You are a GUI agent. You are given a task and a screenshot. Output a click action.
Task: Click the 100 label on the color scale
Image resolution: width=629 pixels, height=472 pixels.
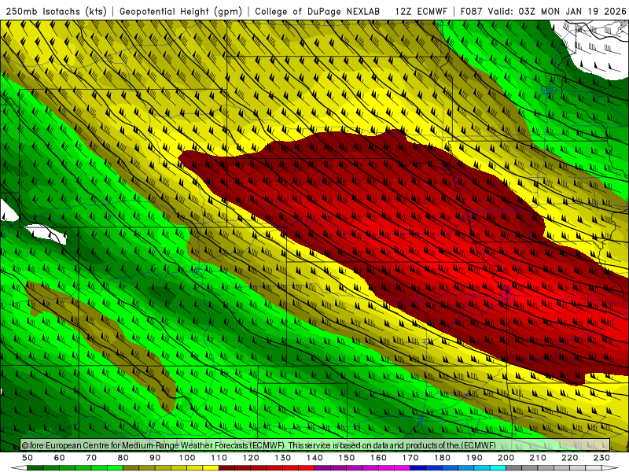pyautogui.click(x=187, y=458)
